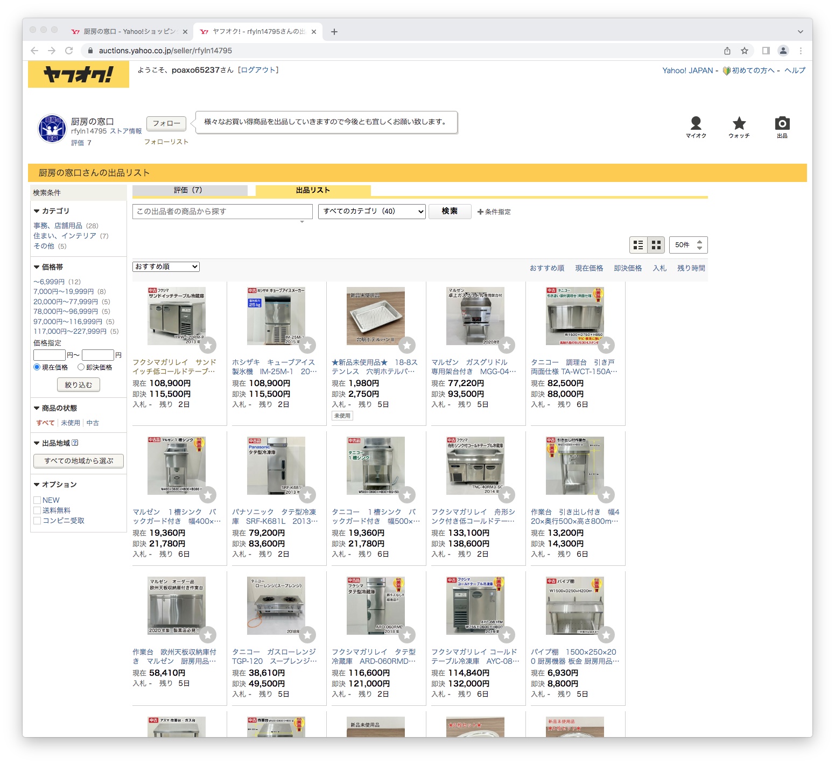This screenshot has height=764, width=835.
Task: Switch to 厨房の窓口 Yahoo!ショッピング browser tab
Action: coord(129,32)
